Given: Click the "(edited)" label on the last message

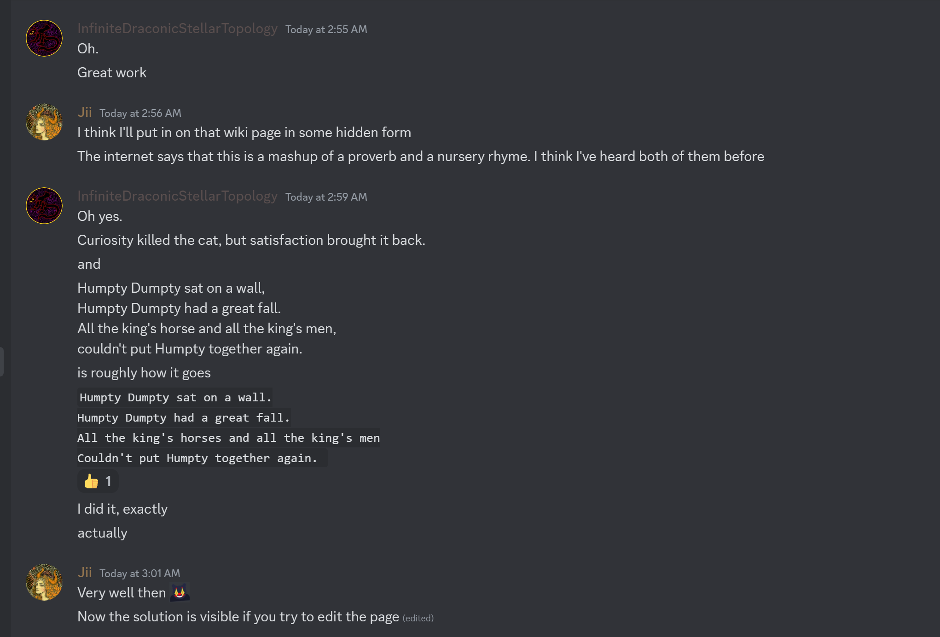Looking at the screenshot, I should coord(418,618).
